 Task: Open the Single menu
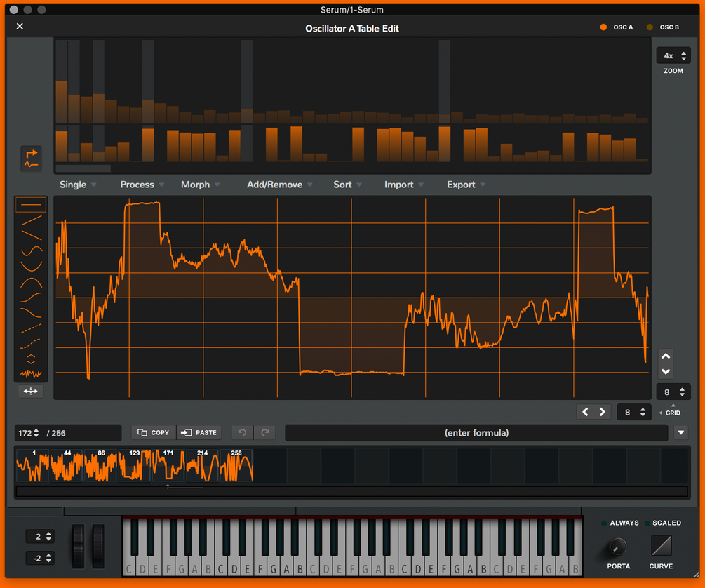pos(78,185)
